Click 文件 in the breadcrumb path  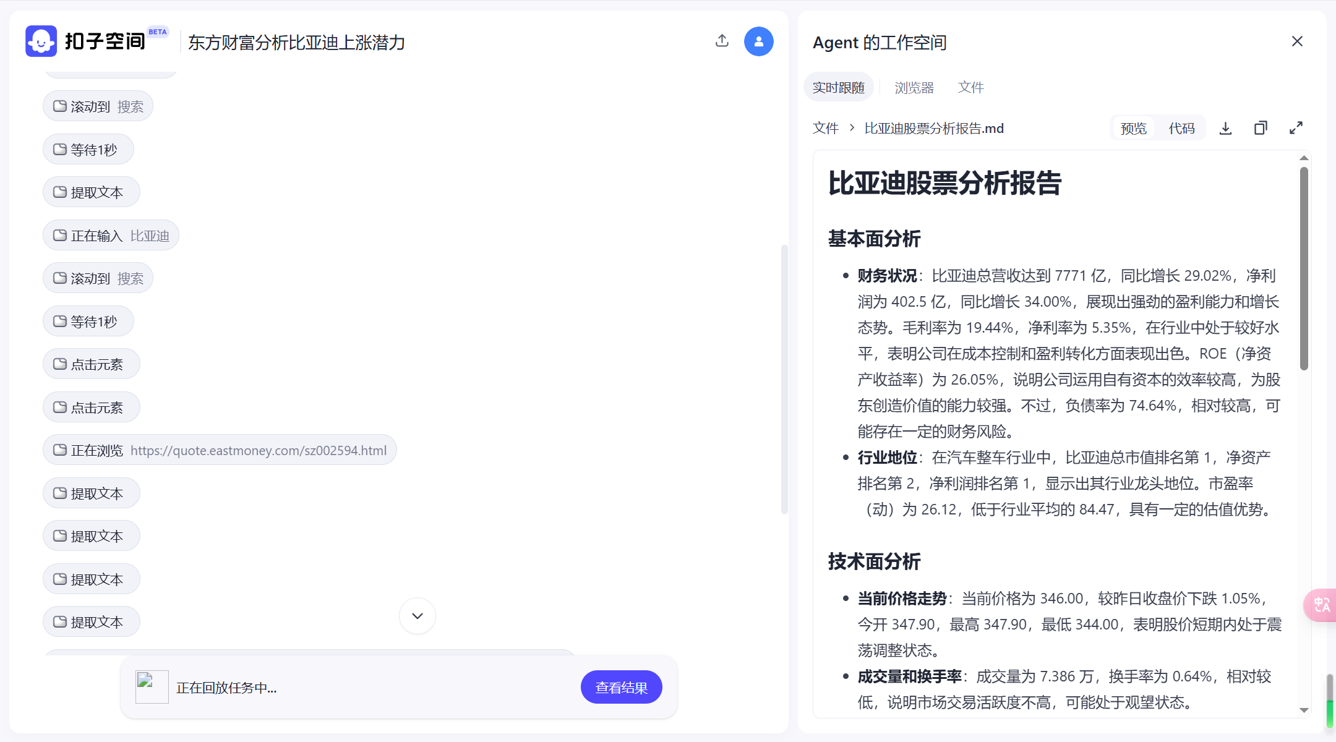825,128
